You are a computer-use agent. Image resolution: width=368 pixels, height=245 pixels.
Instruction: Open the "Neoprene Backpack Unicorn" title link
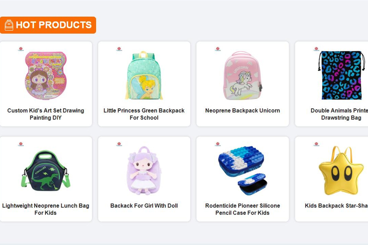click(x=242, y=111)
